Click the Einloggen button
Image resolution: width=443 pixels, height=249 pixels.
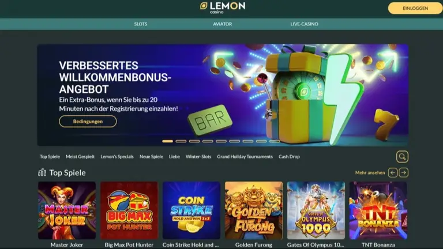coord(415,8)
